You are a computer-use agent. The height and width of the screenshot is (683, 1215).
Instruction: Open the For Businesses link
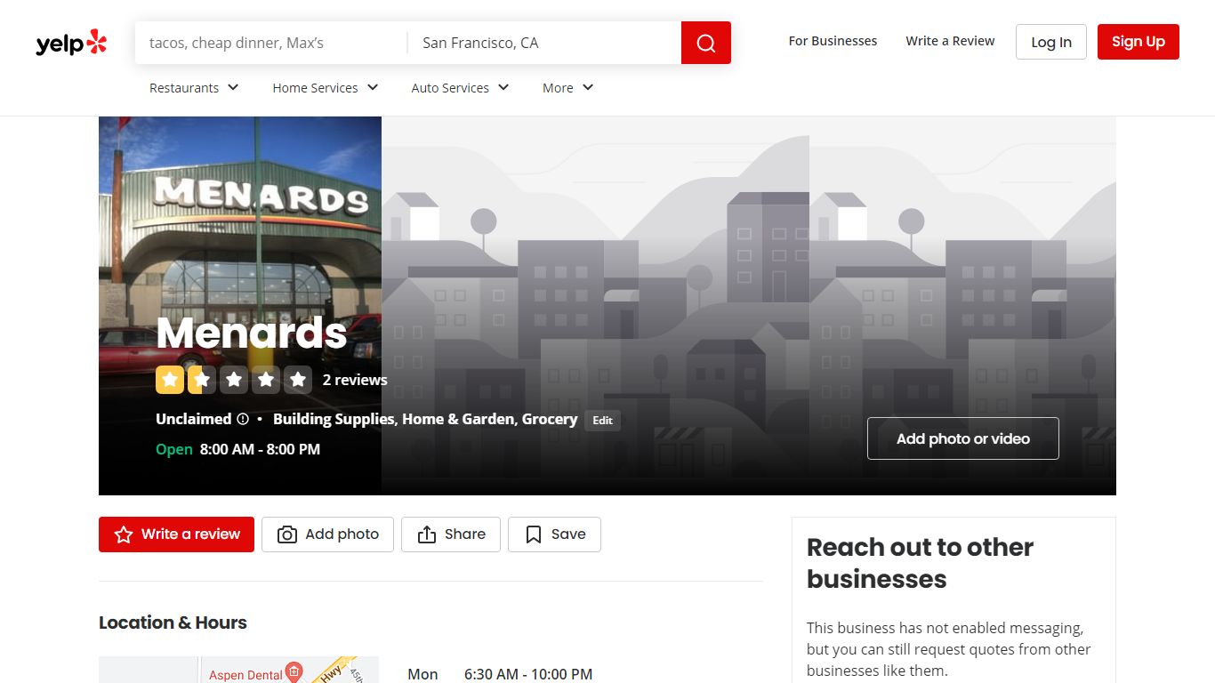pyautogui.click(x=833, y=41)
